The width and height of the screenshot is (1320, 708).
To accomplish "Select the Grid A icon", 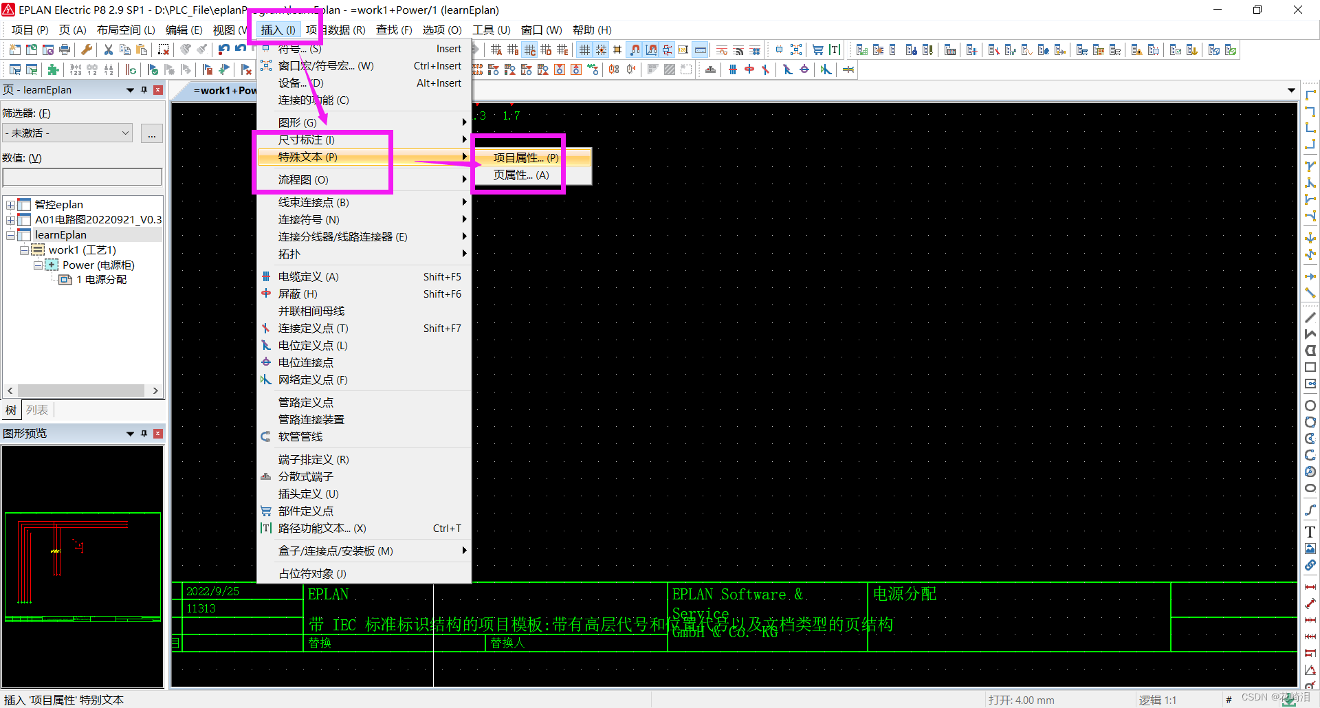I will click(496, 49).
